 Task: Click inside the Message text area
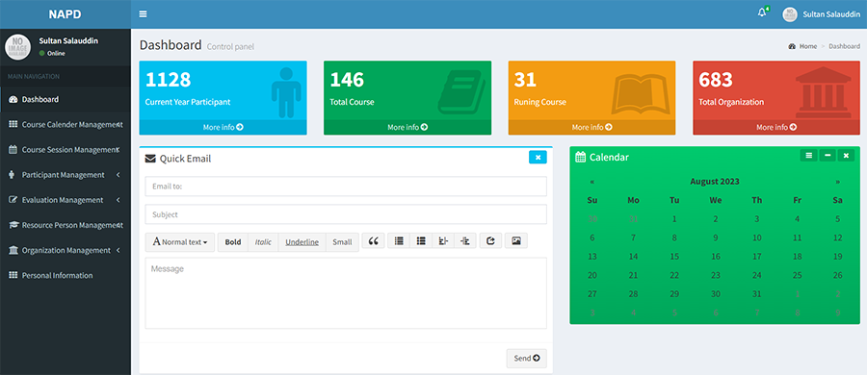click(x=346, y=293)
